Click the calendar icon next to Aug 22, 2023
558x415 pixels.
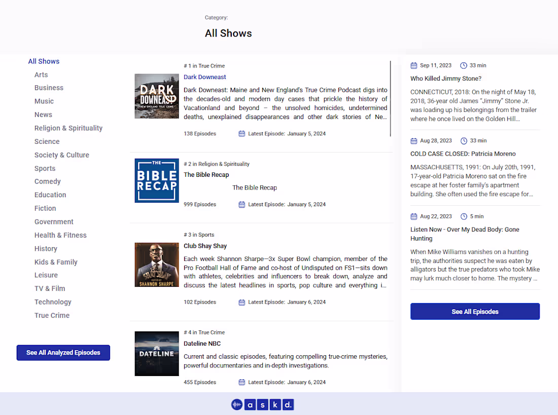coord(414,216)
